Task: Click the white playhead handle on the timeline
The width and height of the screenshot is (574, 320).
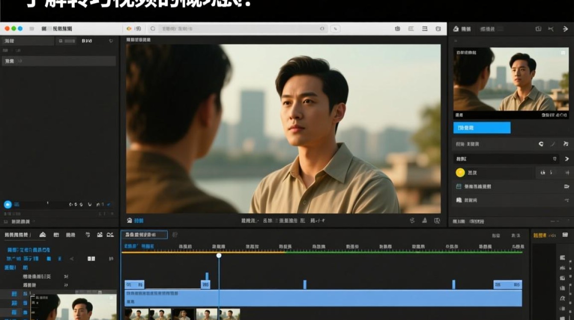Action: coord(219,255)
